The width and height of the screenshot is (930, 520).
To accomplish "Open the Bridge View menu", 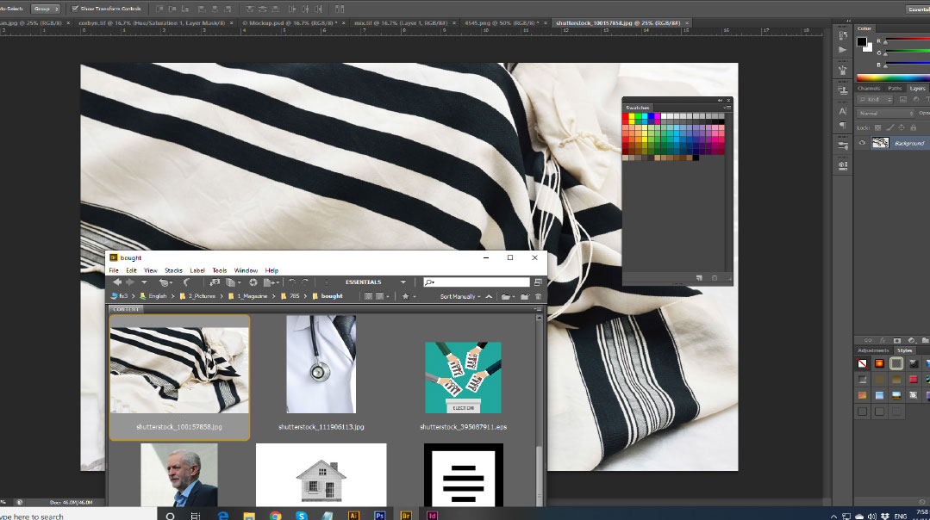I will 151,270.
